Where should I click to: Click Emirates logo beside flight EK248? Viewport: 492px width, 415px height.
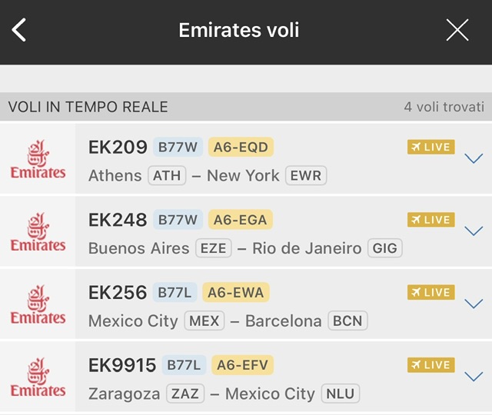coord(38,232)
